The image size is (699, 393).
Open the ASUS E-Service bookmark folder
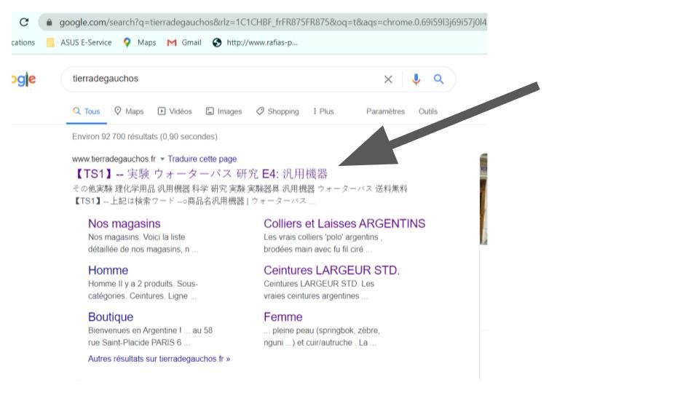pyautogui.click(x=79, y=42)
